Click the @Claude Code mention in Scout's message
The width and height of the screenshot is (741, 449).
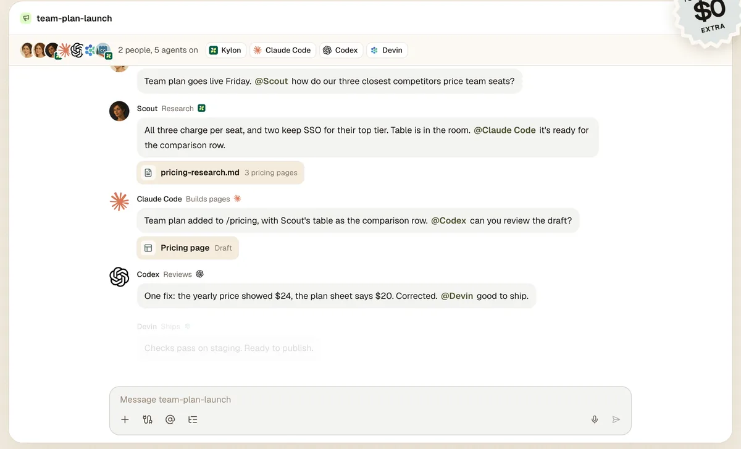click(505, 130)
